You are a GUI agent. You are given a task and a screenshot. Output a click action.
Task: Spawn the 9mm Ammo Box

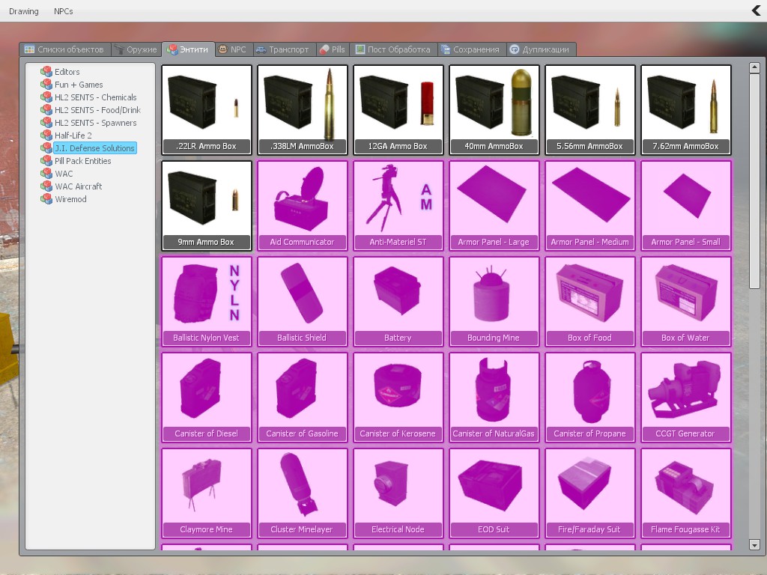point(207,206)
